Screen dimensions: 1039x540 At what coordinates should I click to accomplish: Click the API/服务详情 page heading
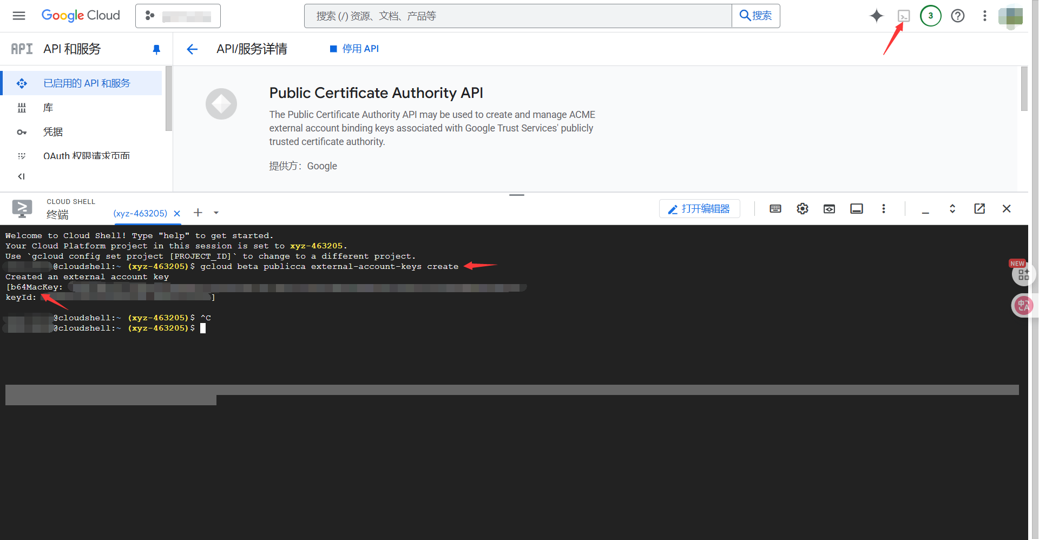(x=252, y=49)
